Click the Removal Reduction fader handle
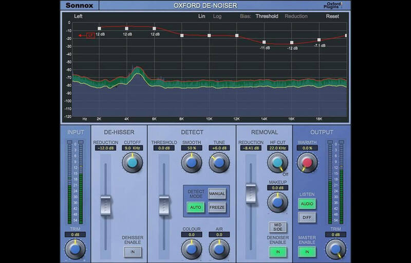Image resolution: width=411 pixels, height=263 pixels. (251, 194)
